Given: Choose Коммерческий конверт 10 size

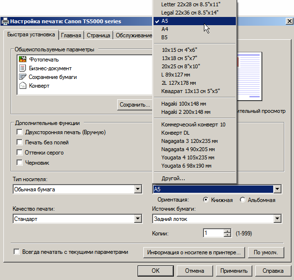Looking at the screenshot, I should pos(195,124).
